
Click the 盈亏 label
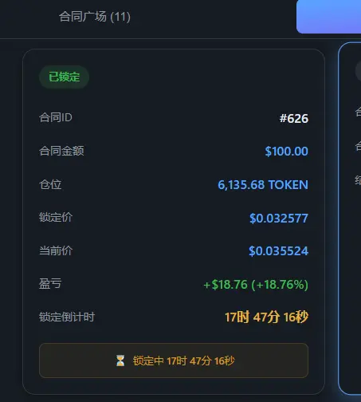coord(50,284)
